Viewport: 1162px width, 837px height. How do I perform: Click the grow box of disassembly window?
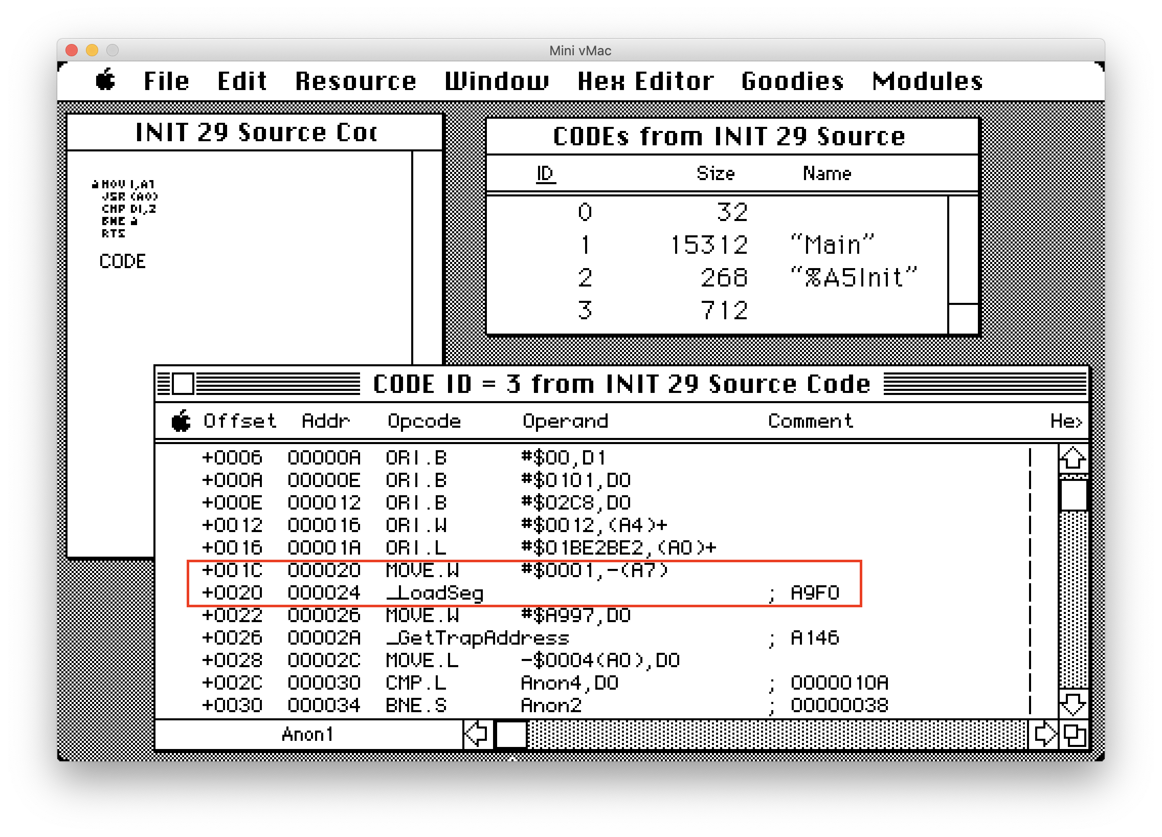[1074, 735]
